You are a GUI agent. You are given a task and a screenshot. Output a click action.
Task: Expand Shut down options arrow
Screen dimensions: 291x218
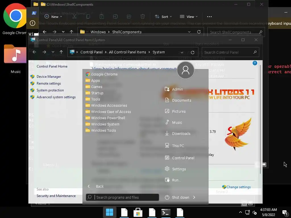click(x=194, y=197)
